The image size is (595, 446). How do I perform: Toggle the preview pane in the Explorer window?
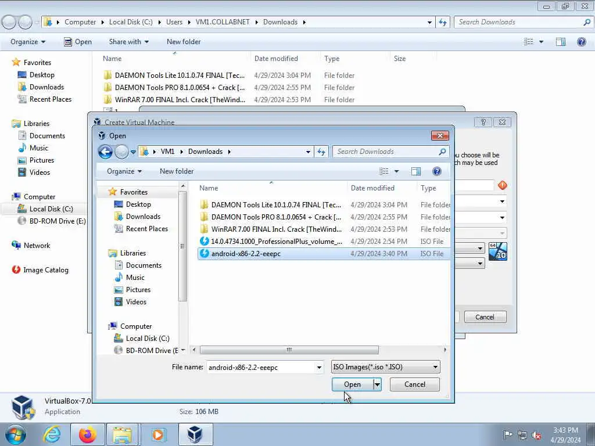click(x=561, y=42)
